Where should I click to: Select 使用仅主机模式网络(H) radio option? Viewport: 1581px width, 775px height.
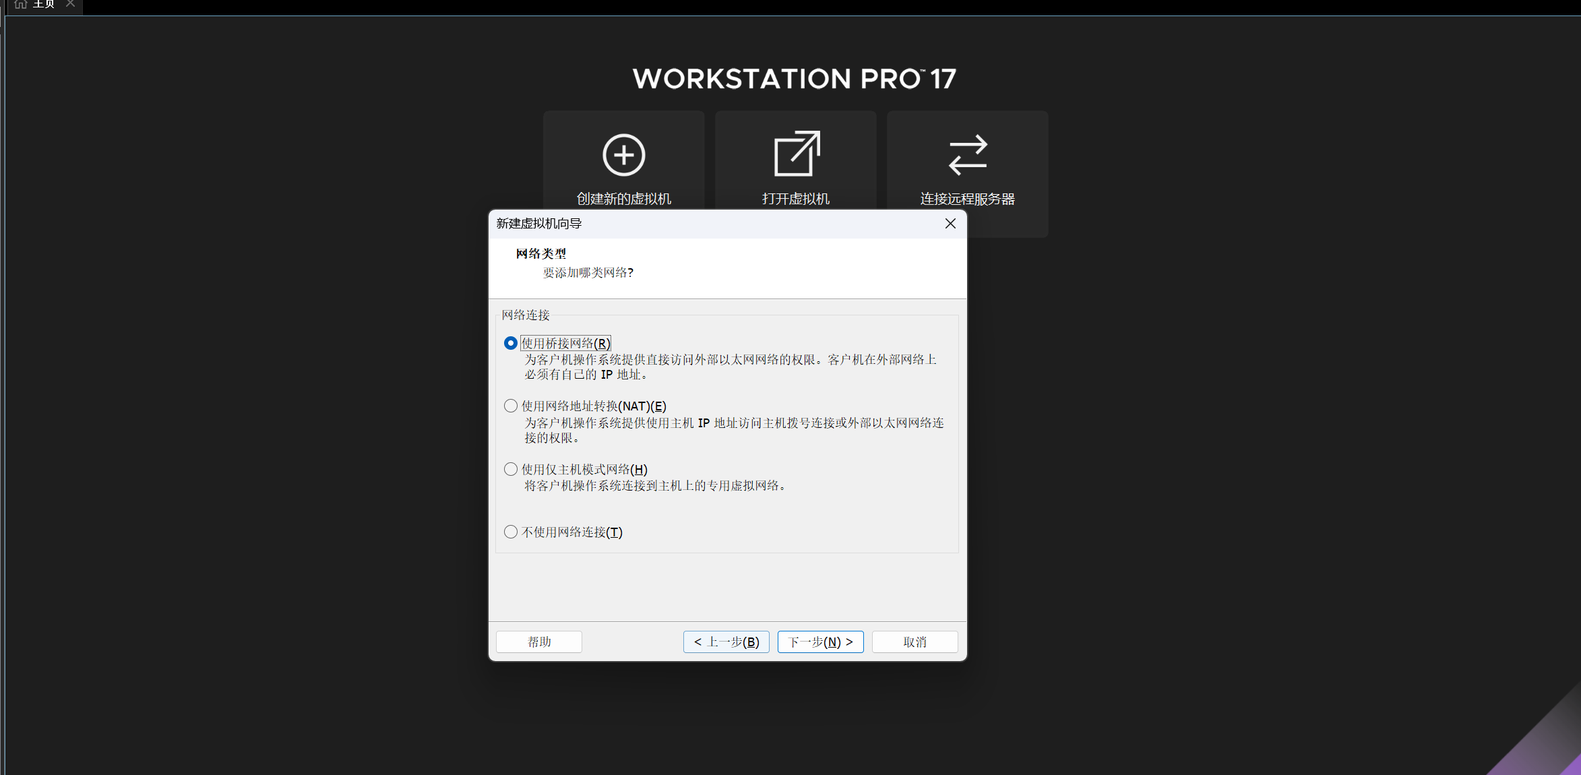511,469
